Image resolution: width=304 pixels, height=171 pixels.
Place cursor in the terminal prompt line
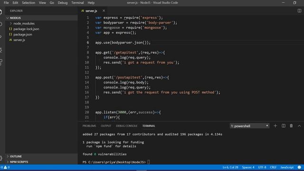click(149, 162)
